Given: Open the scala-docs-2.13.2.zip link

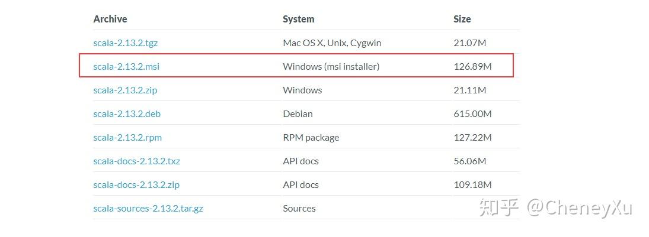Looking at the screenshot, I should 136,185.
